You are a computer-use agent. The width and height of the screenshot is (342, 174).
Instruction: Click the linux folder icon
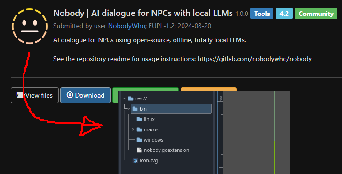tap(139, 119)
